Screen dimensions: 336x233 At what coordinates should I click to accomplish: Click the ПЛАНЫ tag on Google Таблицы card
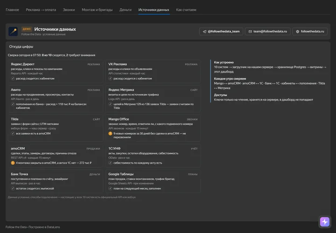(x=193, y=174)
